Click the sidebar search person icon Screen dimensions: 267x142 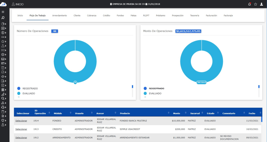click(3, 18)
